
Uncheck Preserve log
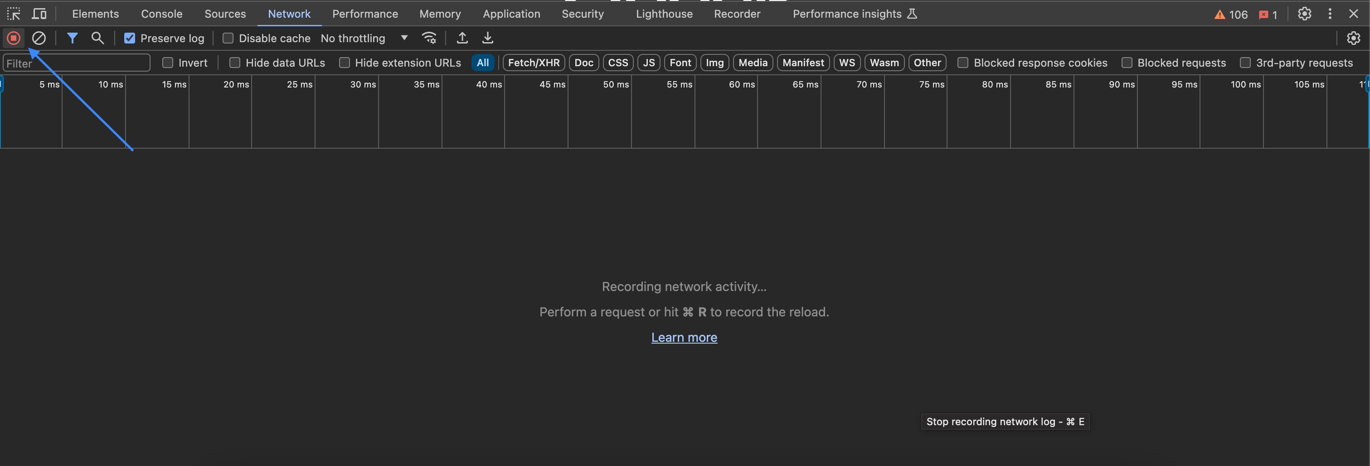pyautogui.click(x=130, y=38)
